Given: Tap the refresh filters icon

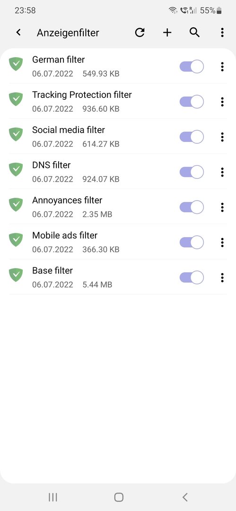Looking at the screenshot, I should click(140, 33).
